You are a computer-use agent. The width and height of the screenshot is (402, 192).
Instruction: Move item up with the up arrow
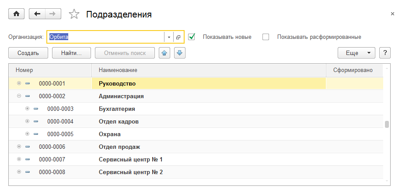tap(164, 53)
